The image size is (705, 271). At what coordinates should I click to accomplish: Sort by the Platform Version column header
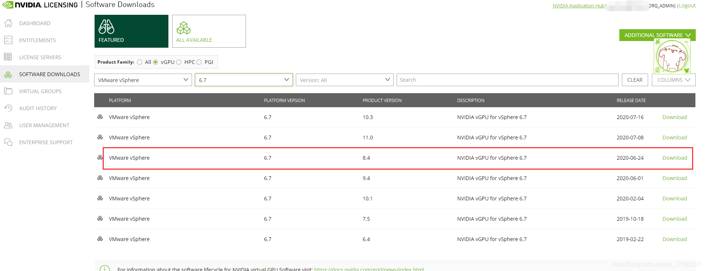coord(284,101)
